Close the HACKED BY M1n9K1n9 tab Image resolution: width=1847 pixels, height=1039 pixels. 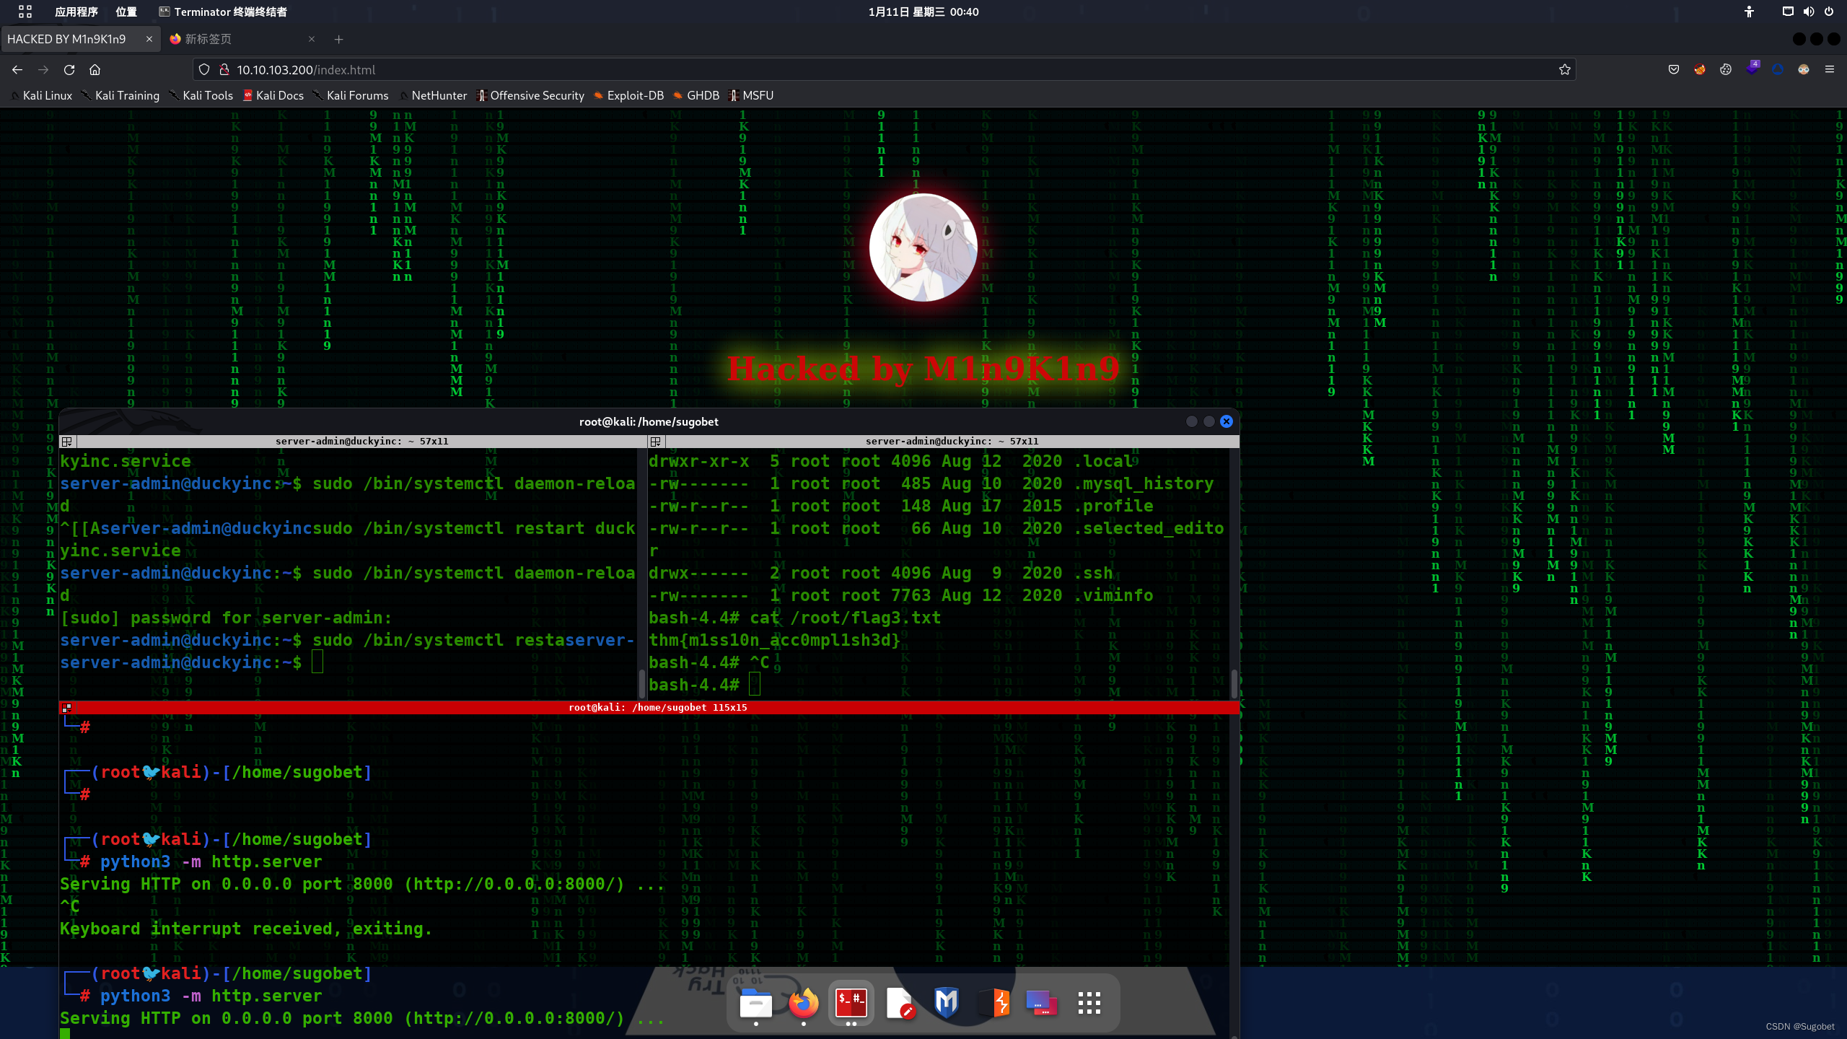pos(149,39)
